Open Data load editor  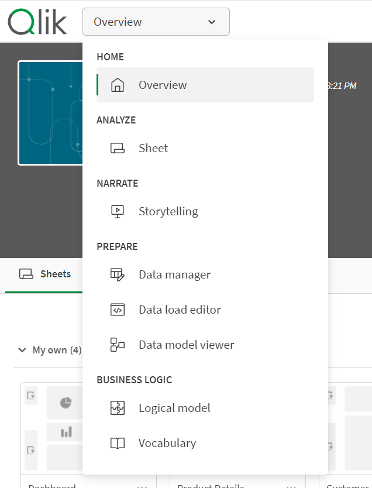click(x=180, y=310)
